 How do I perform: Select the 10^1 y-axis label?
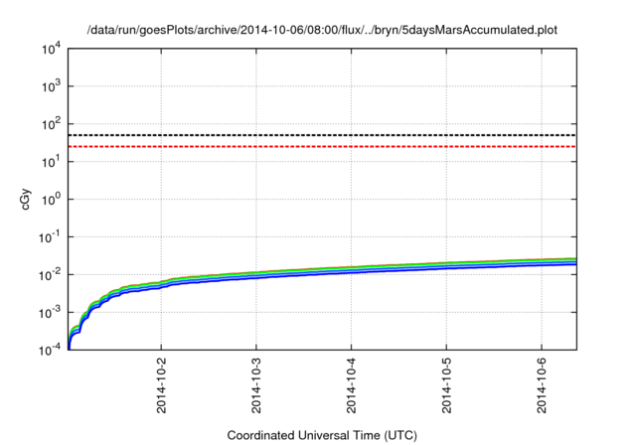[x=51, y=163]
